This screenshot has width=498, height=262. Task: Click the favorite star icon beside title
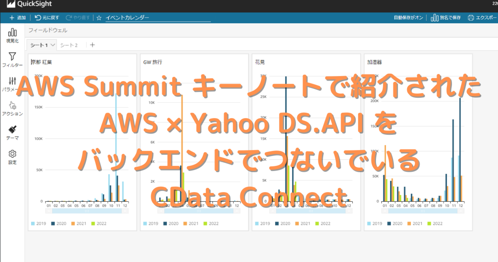point(99,18)
